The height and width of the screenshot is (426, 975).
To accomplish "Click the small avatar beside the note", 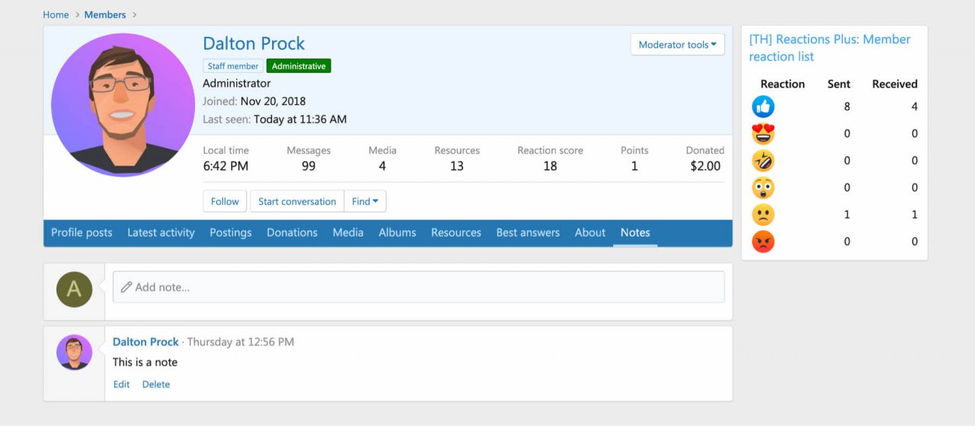I will (x=75, y=352).
